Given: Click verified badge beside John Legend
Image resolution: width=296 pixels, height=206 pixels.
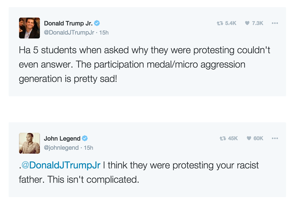Looking at the screenshot, I should pos(85,138).
